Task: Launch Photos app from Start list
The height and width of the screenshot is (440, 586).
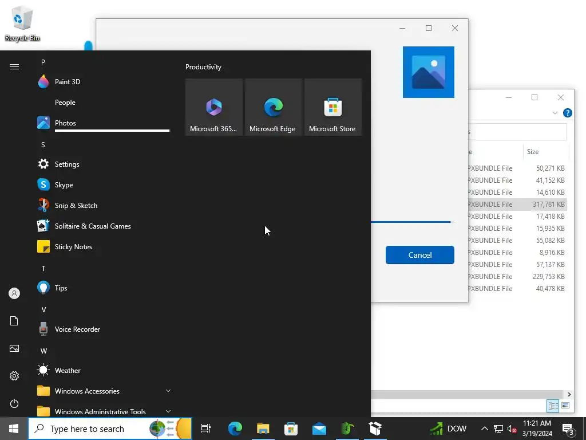Action: (x=103, y=123)
